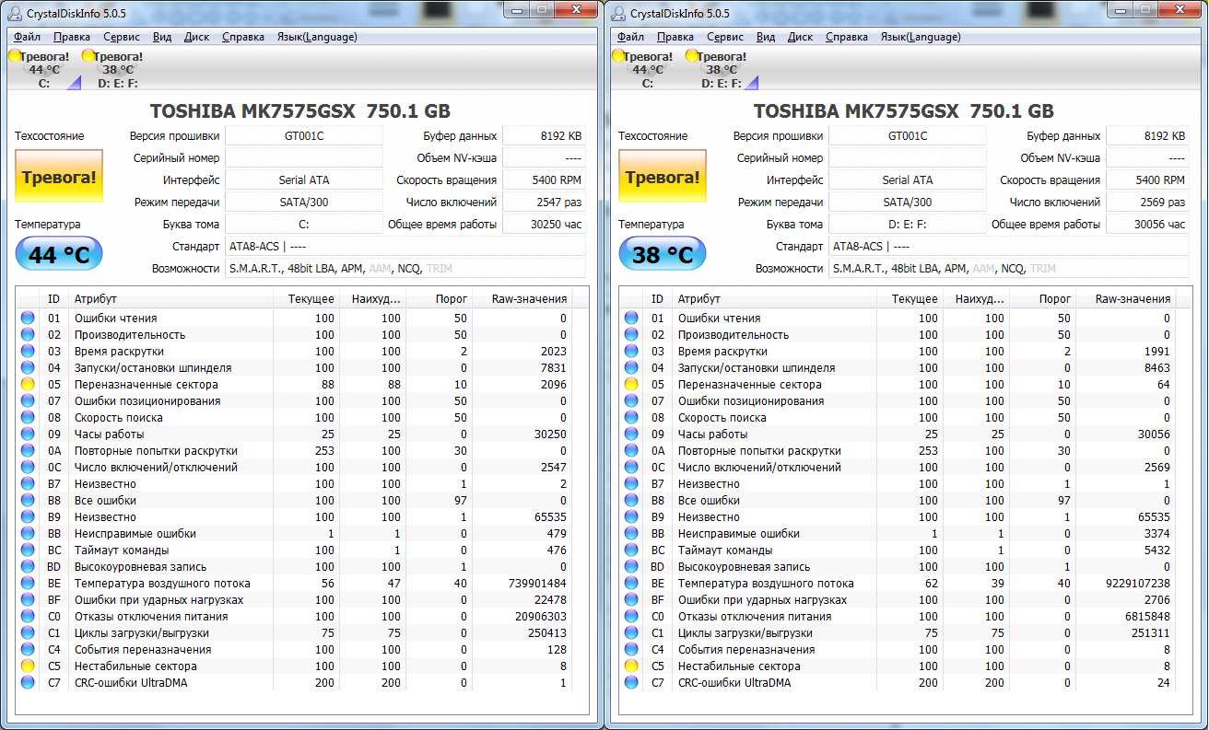The image size is (1209, 730).
Task: Click the blue status dot for Температура воздушного потока in the right window
Action: [x=631, y=584]
